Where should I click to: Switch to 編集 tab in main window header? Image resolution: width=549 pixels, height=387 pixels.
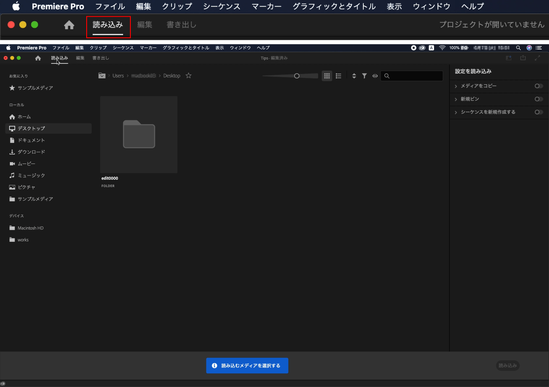point(80,58)
